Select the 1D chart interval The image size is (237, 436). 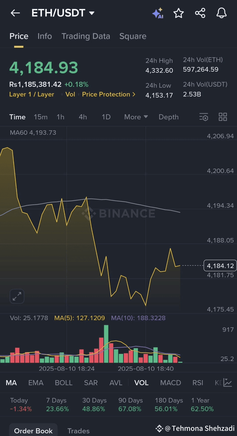pyautogui.click(x=106, y=117)
